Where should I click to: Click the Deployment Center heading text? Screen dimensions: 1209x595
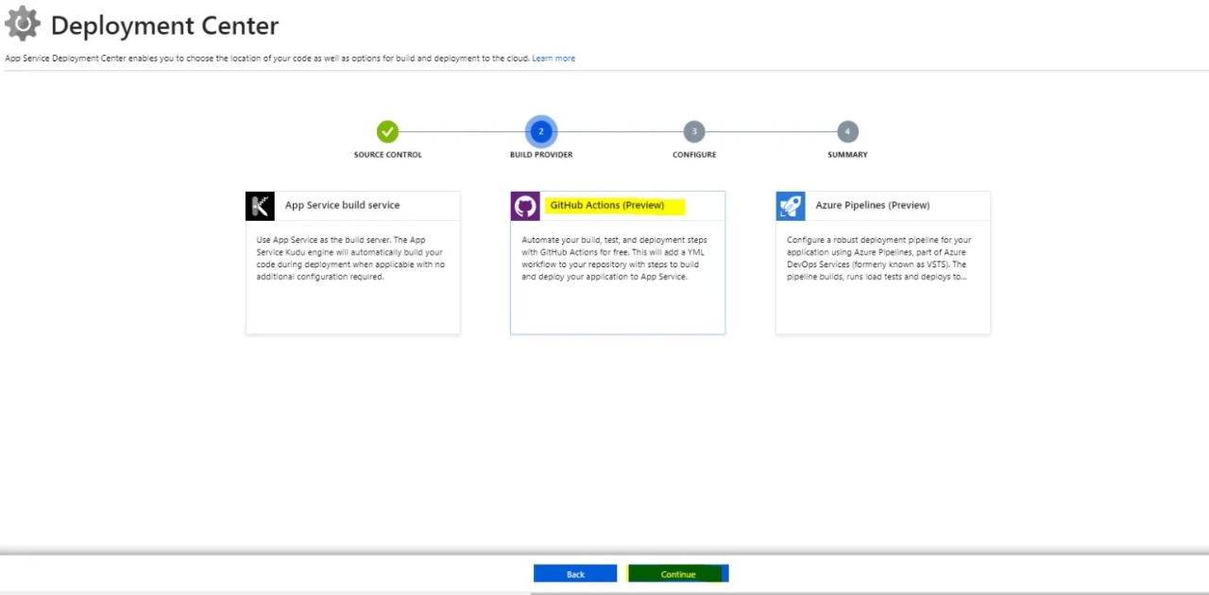pyautogui.click(x=165, y=25)
